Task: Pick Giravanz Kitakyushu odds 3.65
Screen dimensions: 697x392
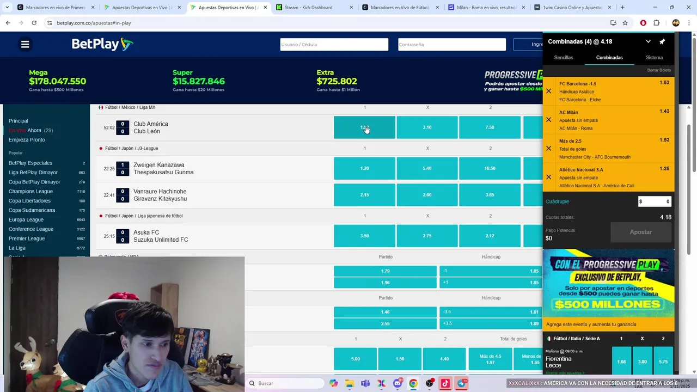Action: pos(490,195)
